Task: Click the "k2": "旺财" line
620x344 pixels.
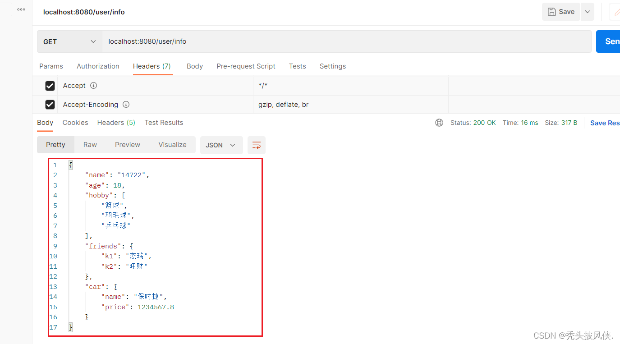Action: pos(124,266)
